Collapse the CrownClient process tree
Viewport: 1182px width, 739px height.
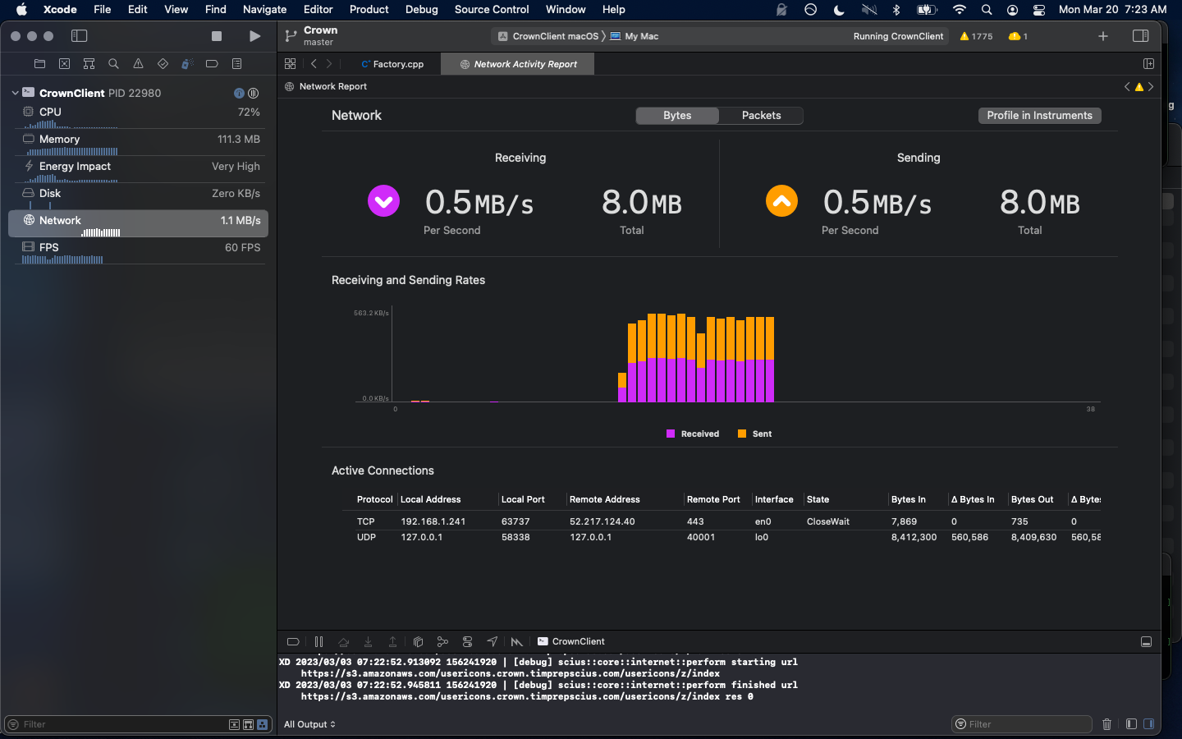coord(15,94)
